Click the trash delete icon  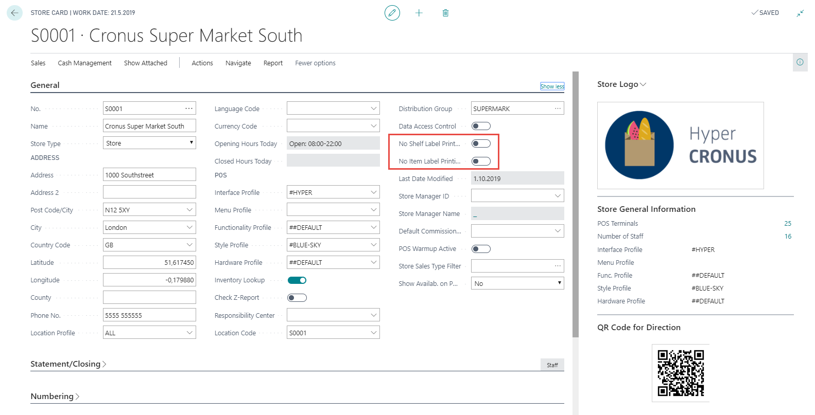click(446, 13)
